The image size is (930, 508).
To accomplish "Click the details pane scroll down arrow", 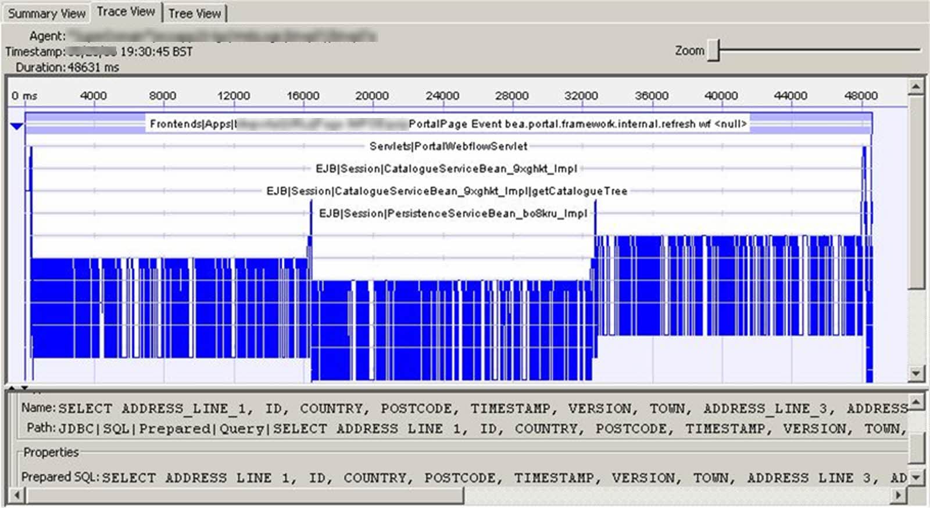I will pyautogui.click(x=916, y=478).
